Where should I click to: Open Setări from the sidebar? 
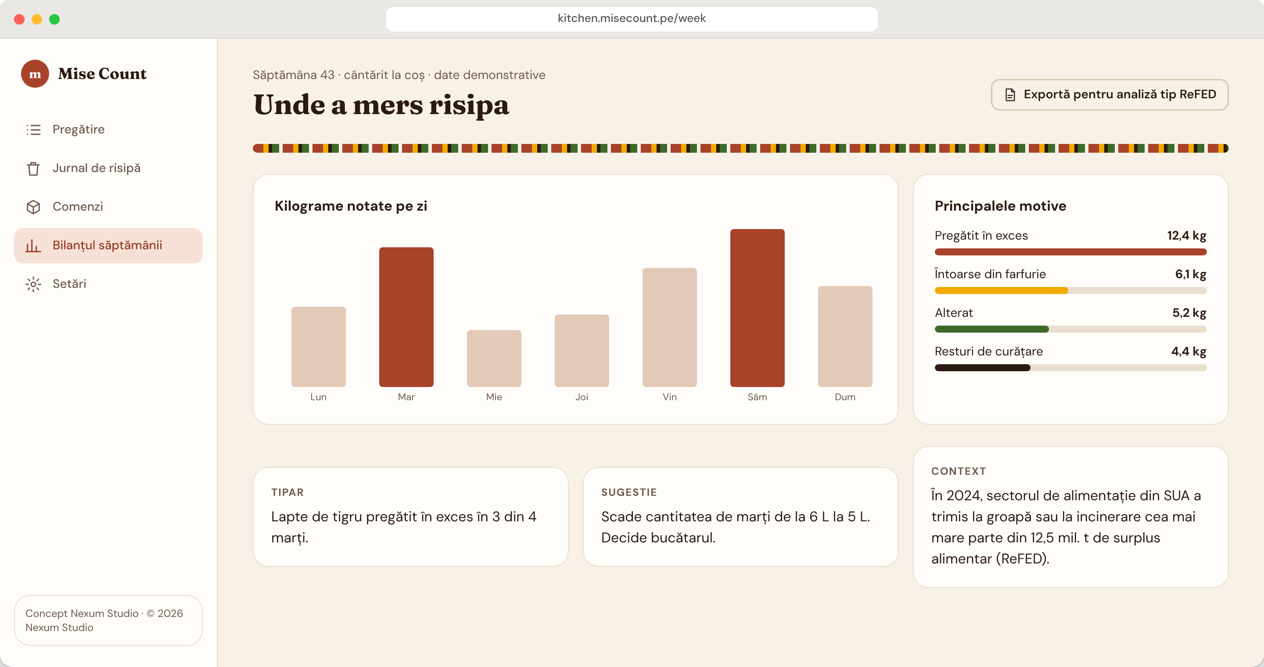click(x=108, y=284)
